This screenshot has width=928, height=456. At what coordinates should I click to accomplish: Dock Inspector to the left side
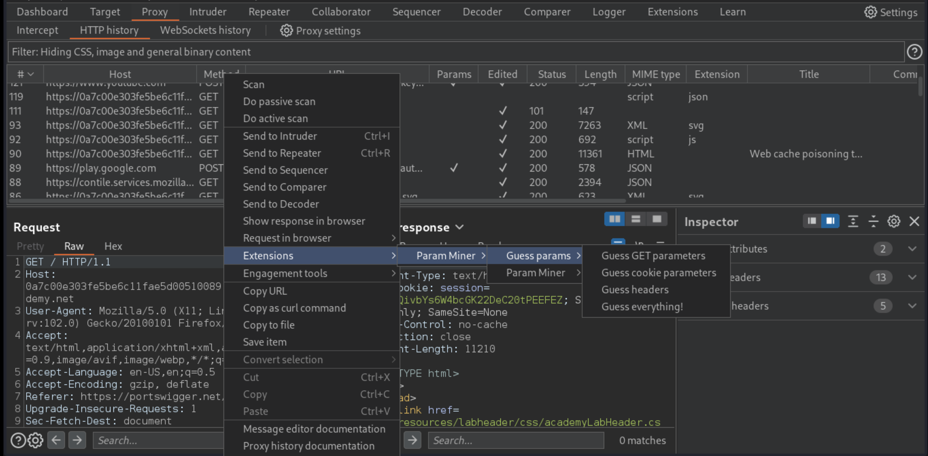[812, 221]
